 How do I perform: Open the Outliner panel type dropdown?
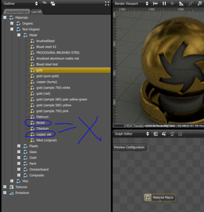(x=21, y=4)
